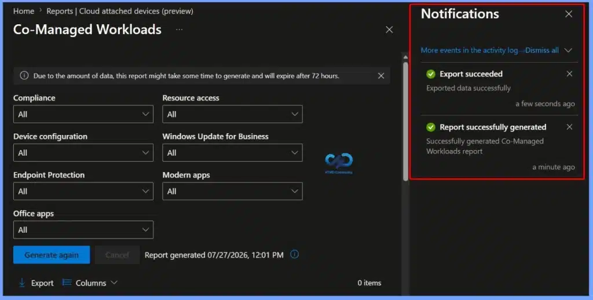Click the Exported data successfully message
Screen dimensions: 593x300
coord(468,88)
